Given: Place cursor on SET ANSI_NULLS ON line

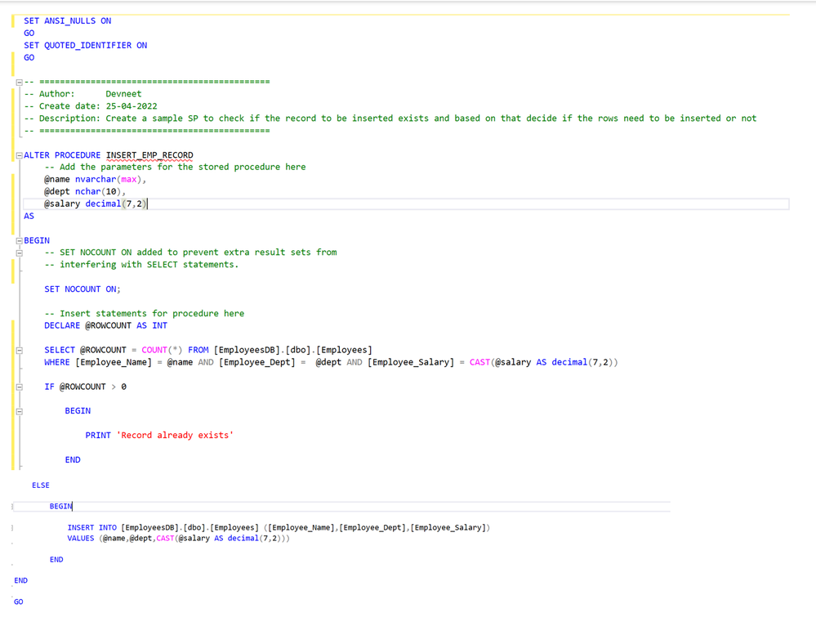Looking at the screenshot, I should tap(67, 20).
